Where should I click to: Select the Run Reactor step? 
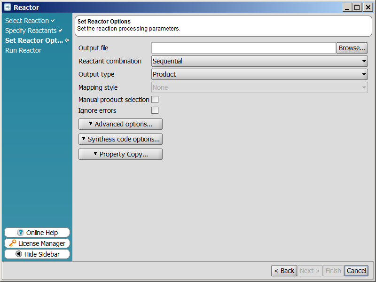(x=23, y=50)
